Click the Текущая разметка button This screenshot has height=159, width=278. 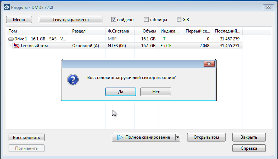(70, 20)
